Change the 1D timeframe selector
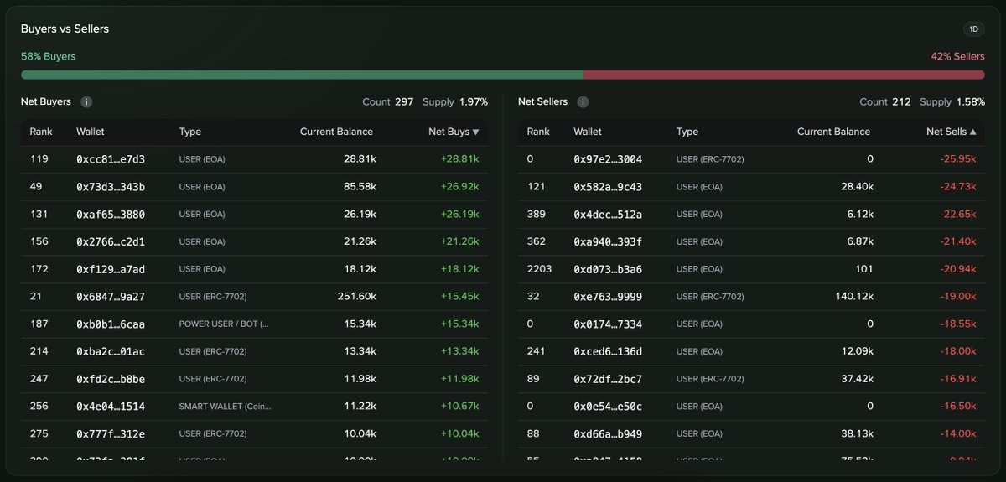Viewport: 1006px width, 482px height. (973, 29)
